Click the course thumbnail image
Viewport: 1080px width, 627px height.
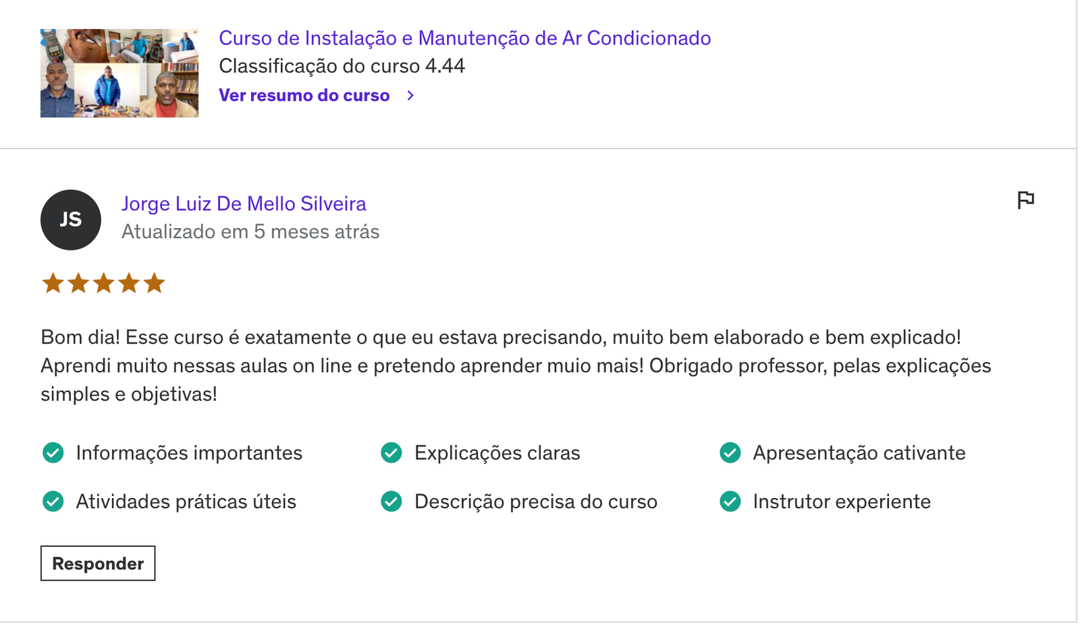[x=119, y=73]
